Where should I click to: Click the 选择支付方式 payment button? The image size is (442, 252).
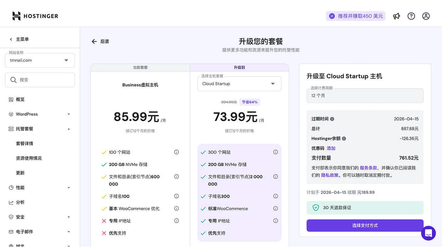365,226
